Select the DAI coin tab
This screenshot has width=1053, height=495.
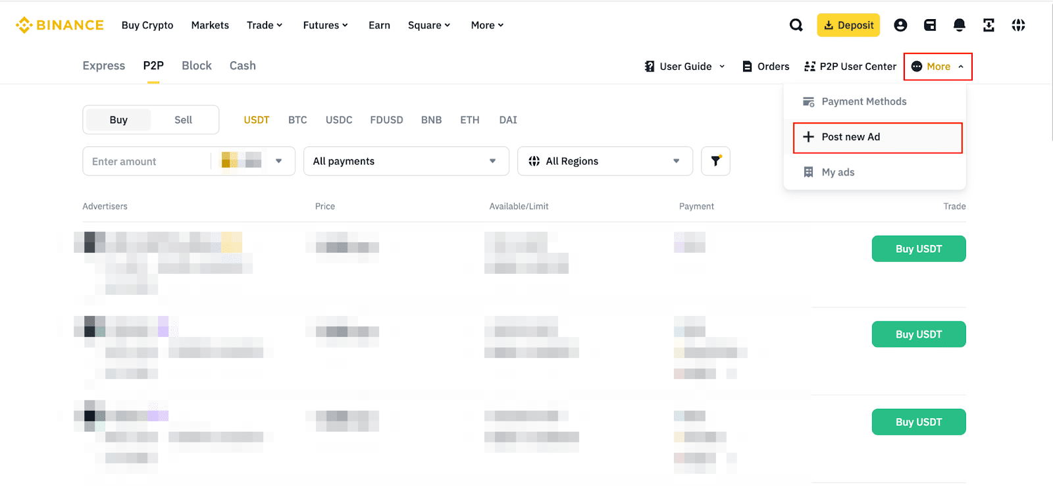pos(508,120)
